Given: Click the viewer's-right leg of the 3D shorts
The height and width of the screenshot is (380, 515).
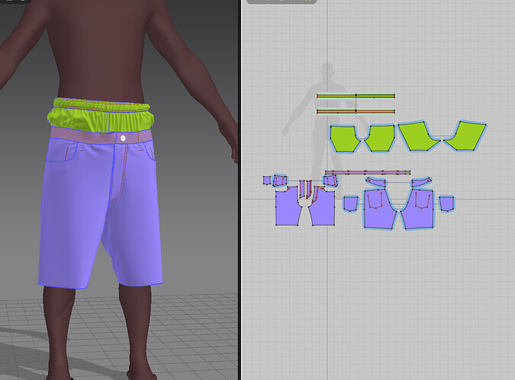Looking at the screenshot, I should (137, 223).
